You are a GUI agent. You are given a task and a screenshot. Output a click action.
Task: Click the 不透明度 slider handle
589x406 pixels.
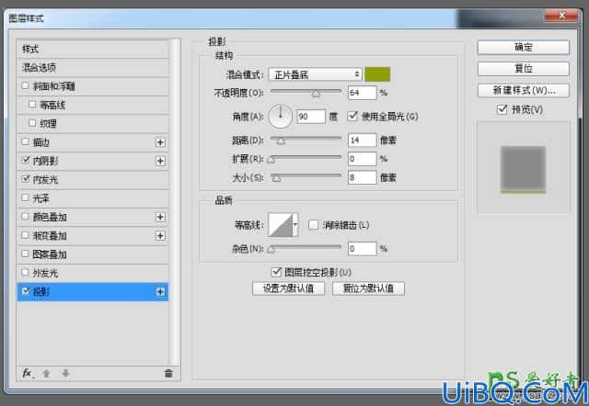(316, 94)
